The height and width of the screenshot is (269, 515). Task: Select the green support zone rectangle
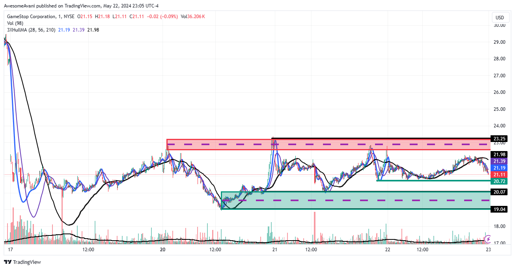[356, 200]
